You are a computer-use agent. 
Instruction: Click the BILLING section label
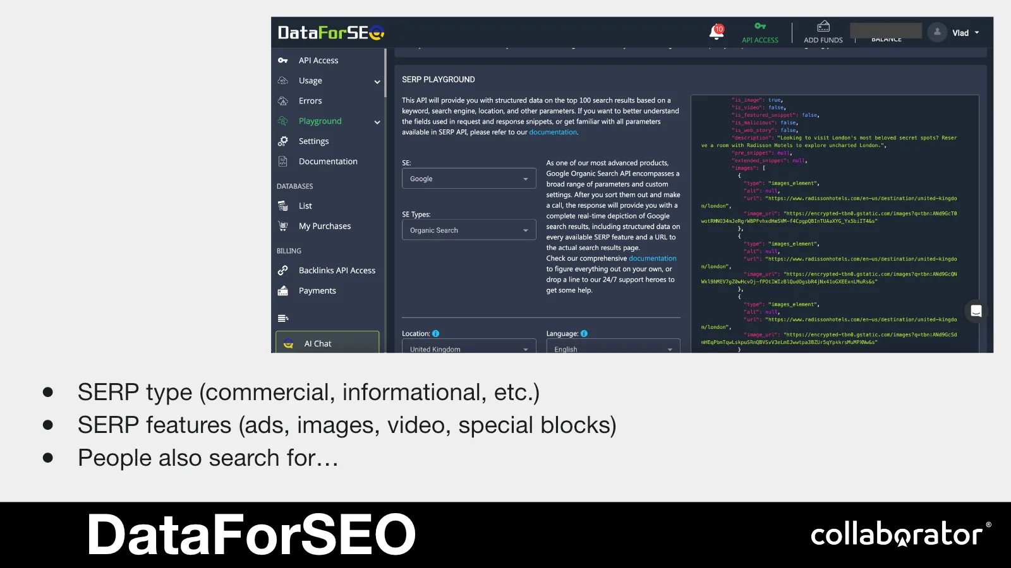(289, 251)
